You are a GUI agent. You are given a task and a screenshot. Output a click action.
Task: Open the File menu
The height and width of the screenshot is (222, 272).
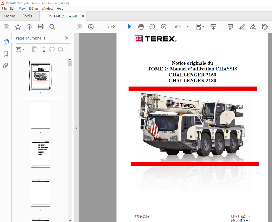[4, 9]
